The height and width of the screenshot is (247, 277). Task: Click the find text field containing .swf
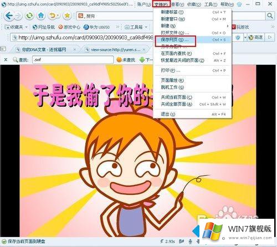click(x=73, y=60)
